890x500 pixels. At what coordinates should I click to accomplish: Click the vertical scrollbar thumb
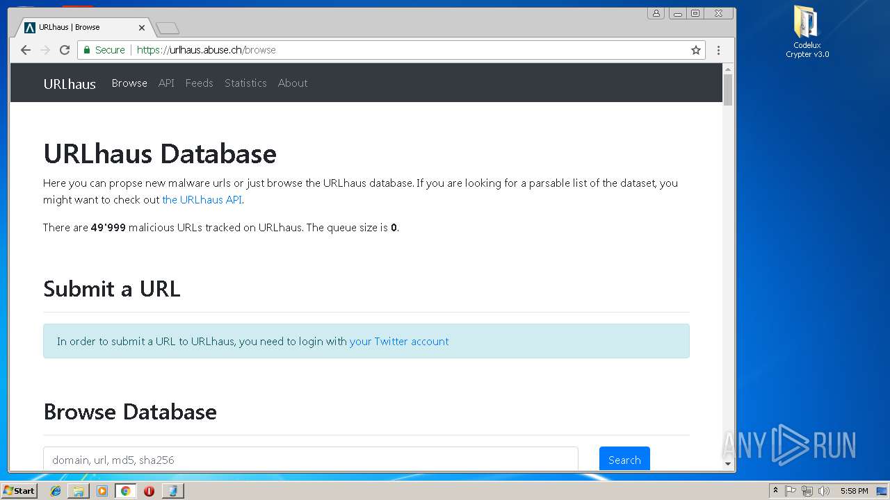pyautogui.click(x=728, y=90)
